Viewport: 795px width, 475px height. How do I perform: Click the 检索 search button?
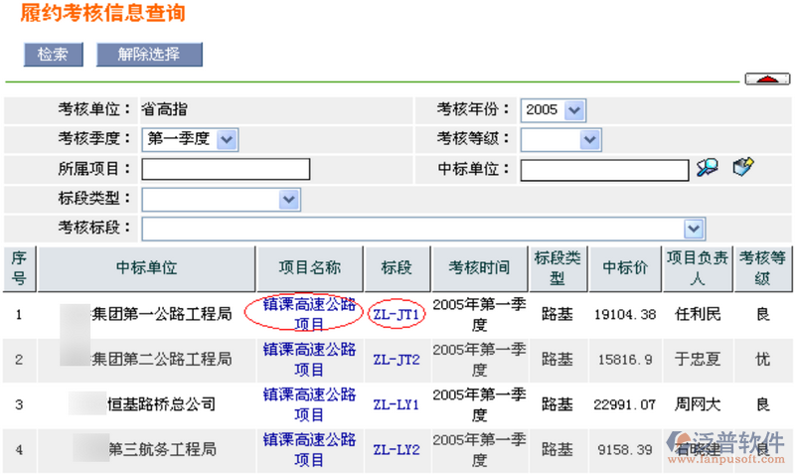[53, 55]
